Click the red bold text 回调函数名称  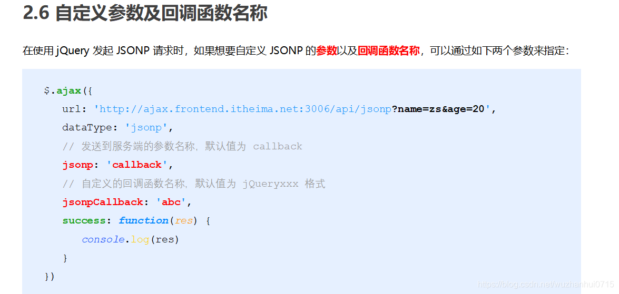388,51
